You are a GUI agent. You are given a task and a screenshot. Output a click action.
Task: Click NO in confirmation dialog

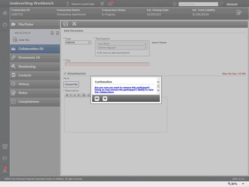coord(105,99)
